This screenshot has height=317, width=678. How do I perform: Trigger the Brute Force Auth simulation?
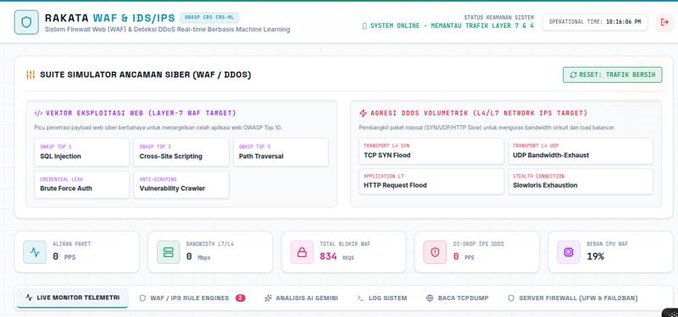(x=81, y=184)
